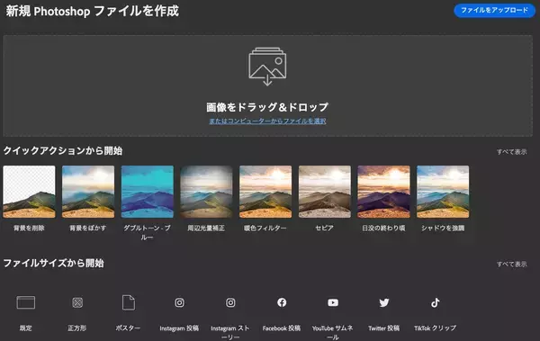Click the TikTok クリップ label text
Screen dimensions: 540x341
point(436,328)
